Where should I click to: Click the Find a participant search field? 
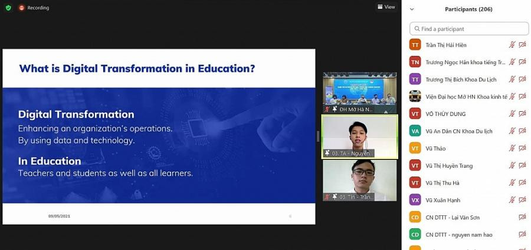[469, 29]
